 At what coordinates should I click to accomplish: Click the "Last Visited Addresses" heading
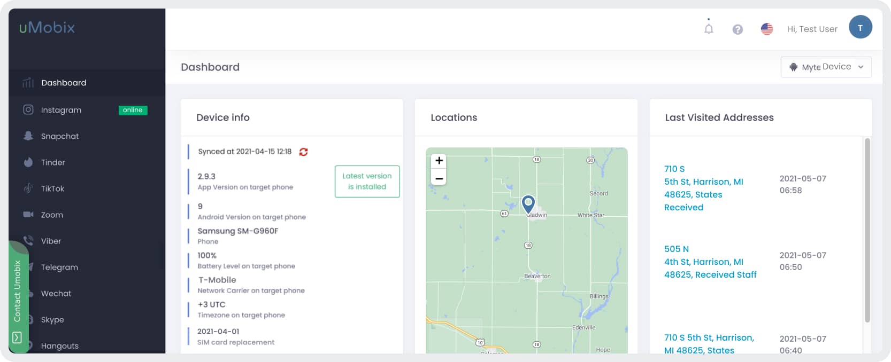[x=719, y=117]
